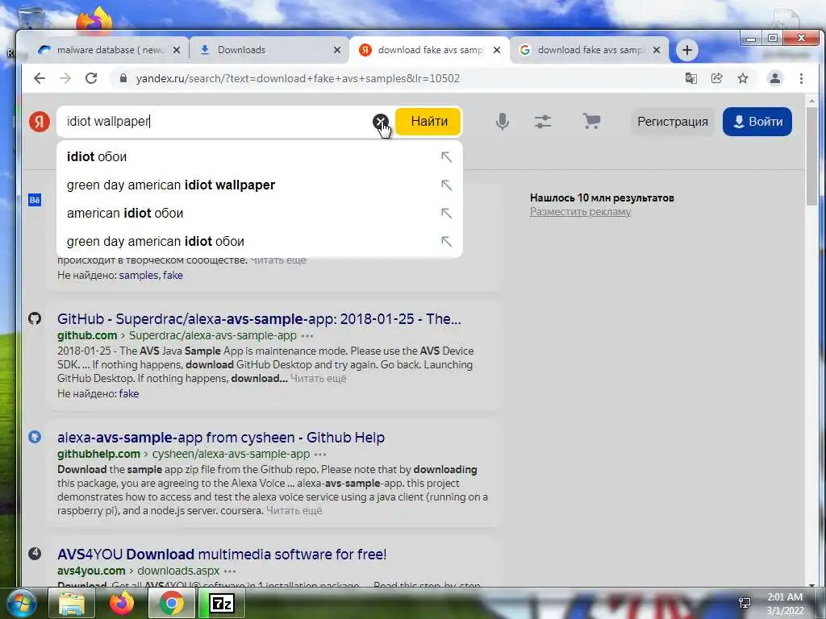Open 7-Zip from the taskbar

[222, 603]
